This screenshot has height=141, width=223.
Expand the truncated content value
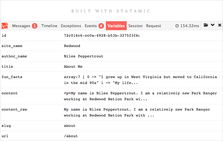tap(140, 96)
